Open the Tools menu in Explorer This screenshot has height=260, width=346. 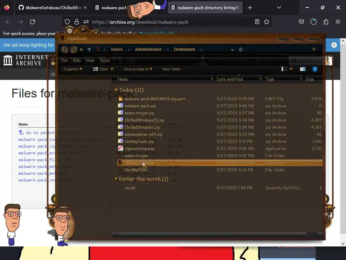[x=105, y=60]
